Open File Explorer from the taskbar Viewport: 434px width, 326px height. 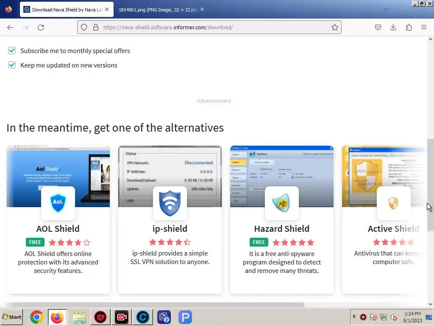[x=79, y=317]
